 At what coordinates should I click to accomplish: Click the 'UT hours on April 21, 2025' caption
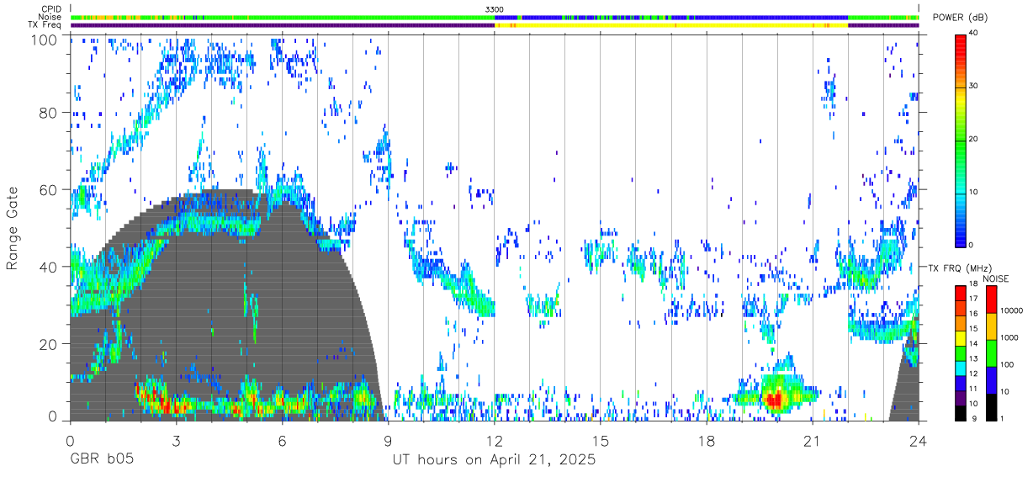click(x=494, y=460)
